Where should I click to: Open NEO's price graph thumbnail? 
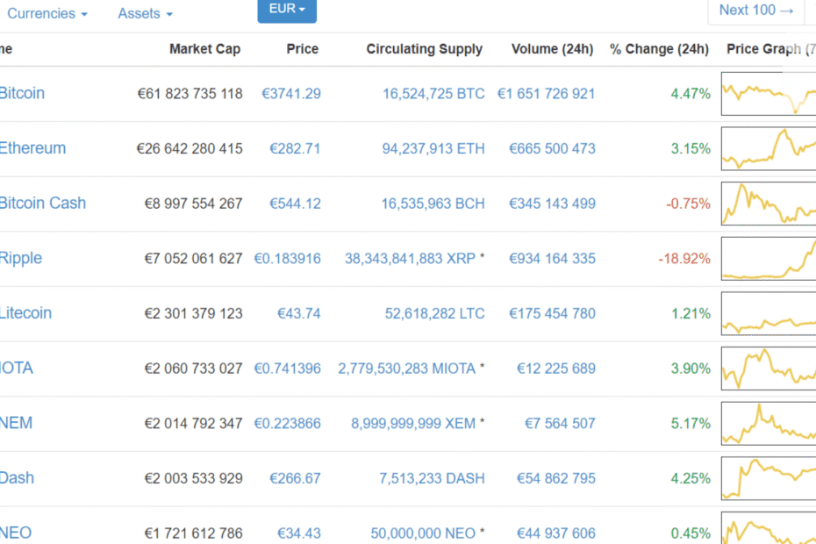(769, 528)
